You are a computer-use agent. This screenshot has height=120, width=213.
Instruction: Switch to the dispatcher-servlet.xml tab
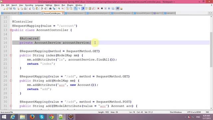click(30, 13)
